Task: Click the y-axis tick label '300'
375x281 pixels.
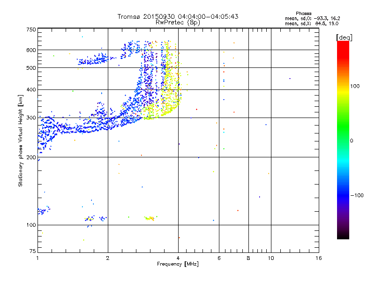Action: tap(31, 118)
